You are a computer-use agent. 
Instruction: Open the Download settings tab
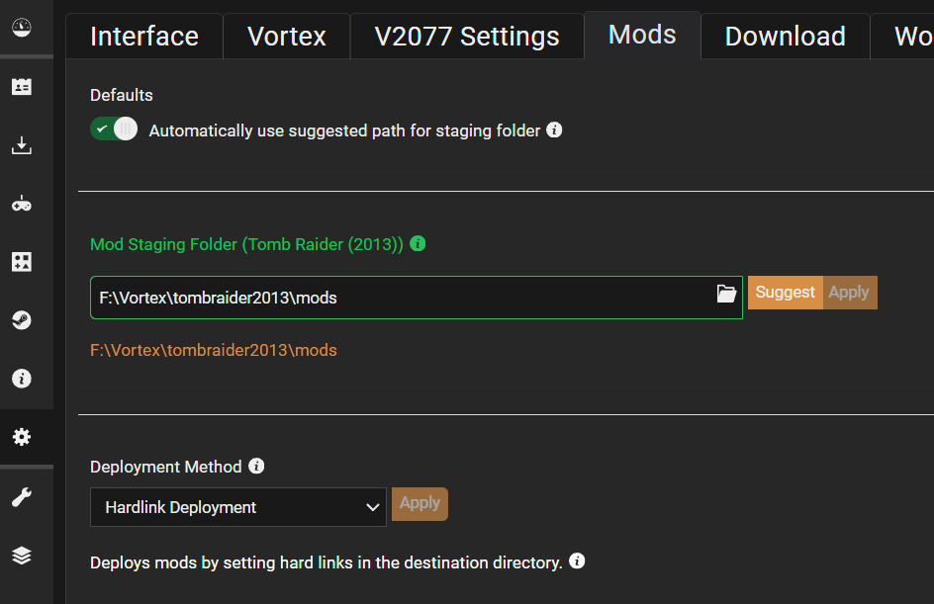(x=785, y=37)
